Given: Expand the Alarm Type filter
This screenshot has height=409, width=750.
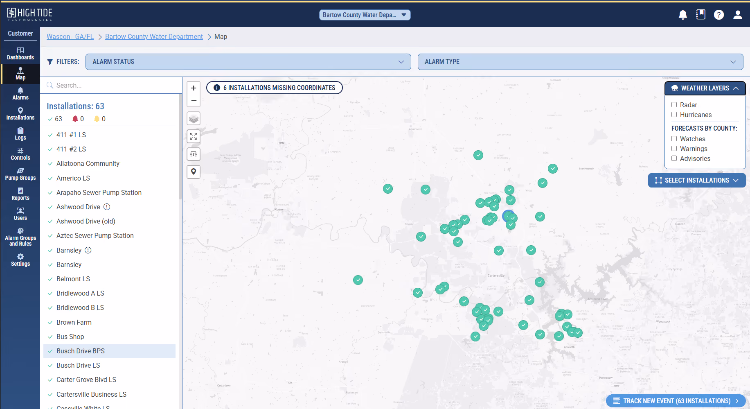Looking at the screenshot, I should (580, 62).
